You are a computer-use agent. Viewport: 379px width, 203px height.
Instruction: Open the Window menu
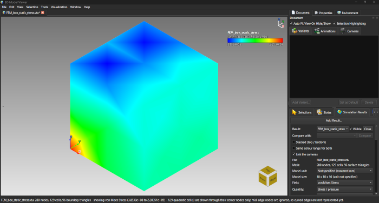click(x=75, y=7)
